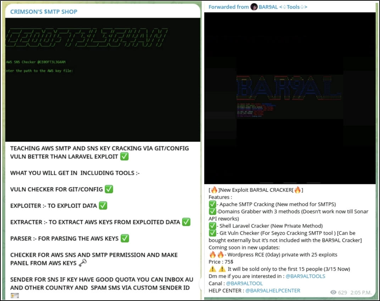Click the 'Enter the path to the AWS key file' prompt
380x301 pixels.
[39, 71]
